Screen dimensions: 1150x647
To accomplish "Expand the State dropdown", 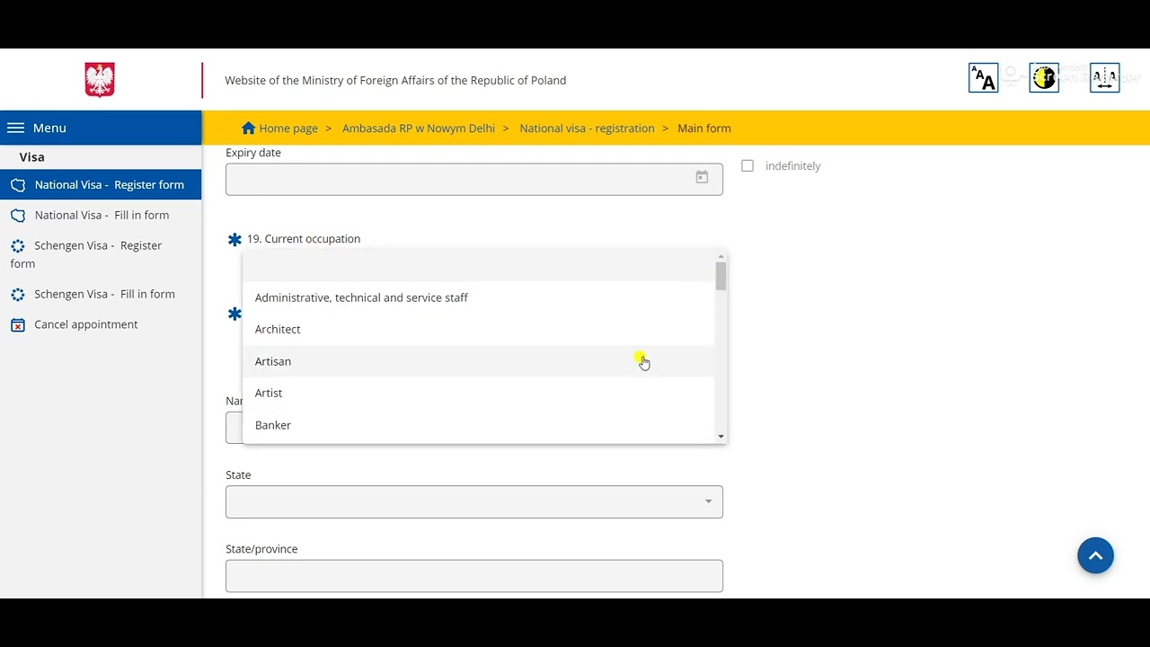I will 708,501.
